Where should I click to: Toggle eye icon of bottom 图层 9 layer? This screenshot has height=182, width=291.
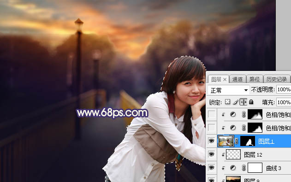pos(211,180)
